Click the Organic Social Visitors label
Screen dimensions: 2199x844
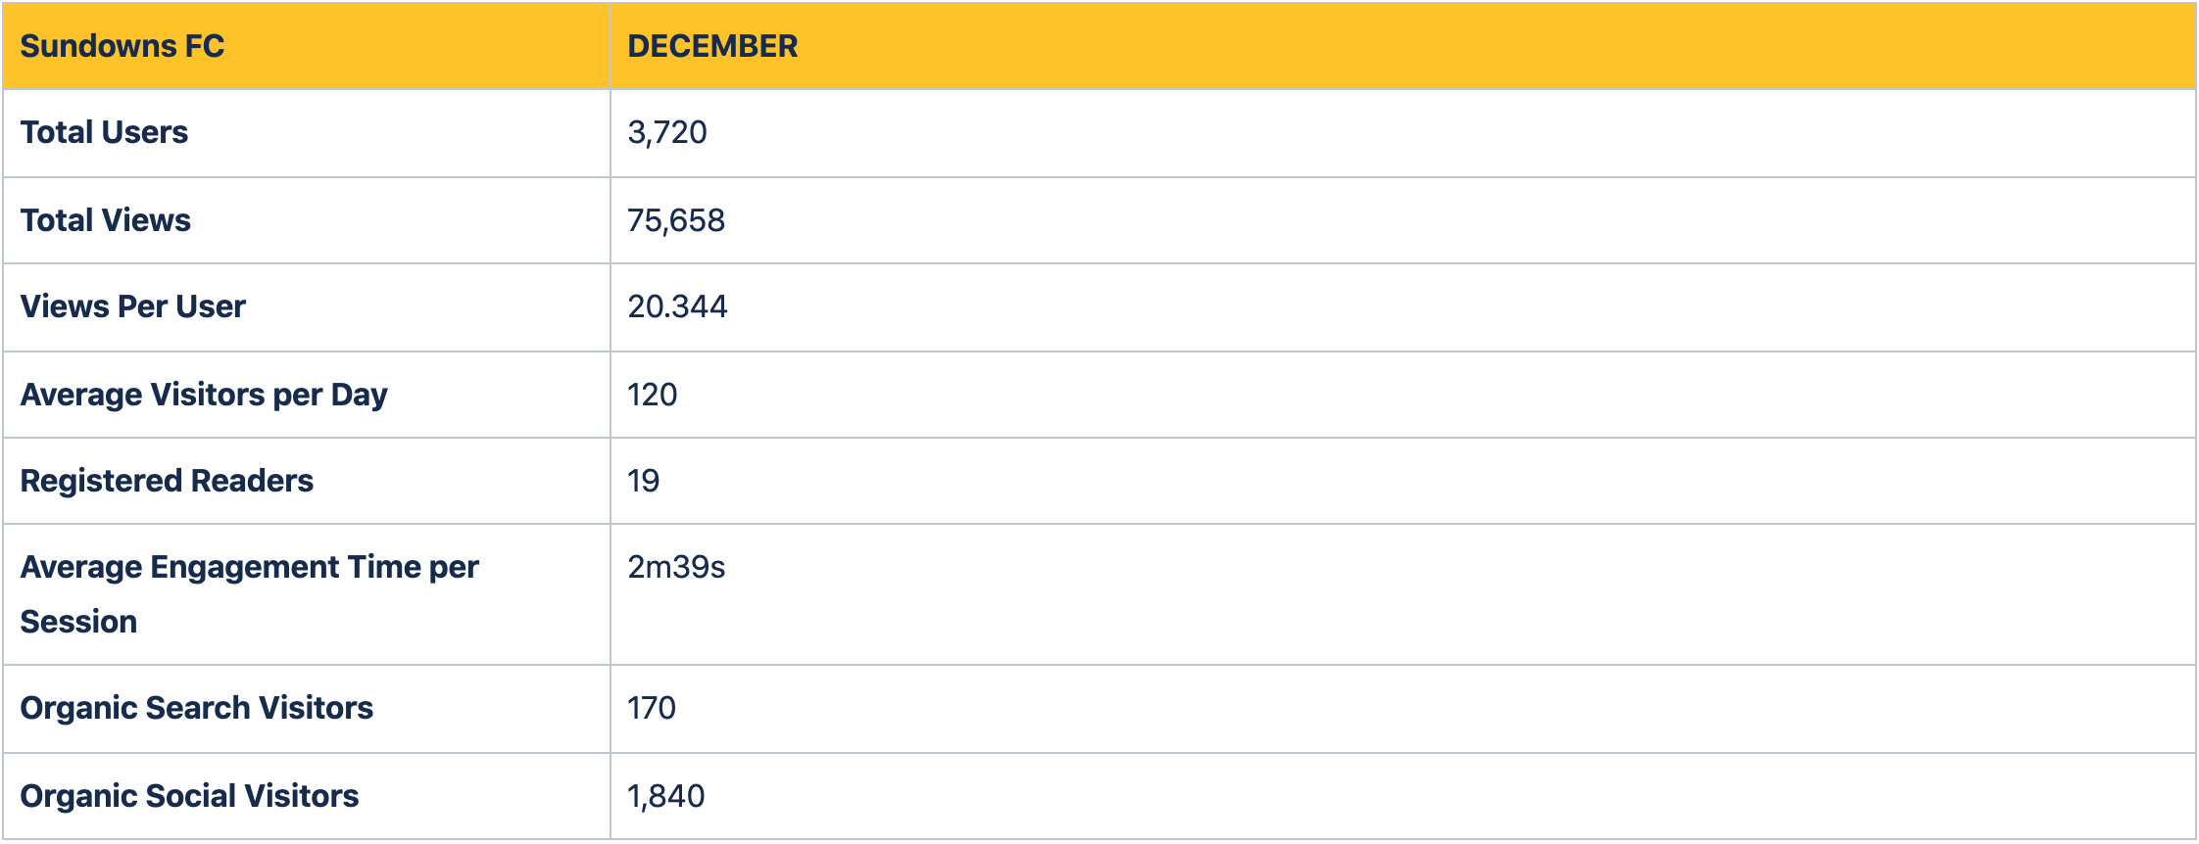(x=189, y=796)
